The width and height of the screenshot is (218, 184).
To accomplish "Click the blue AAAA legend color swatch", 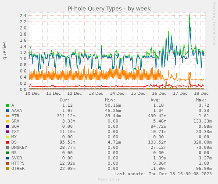I will pyautogui.click(x=7, y=111).
